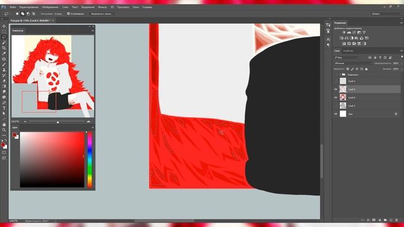
Task: Toggle lock transparent pixels
Action: (348, 69)
